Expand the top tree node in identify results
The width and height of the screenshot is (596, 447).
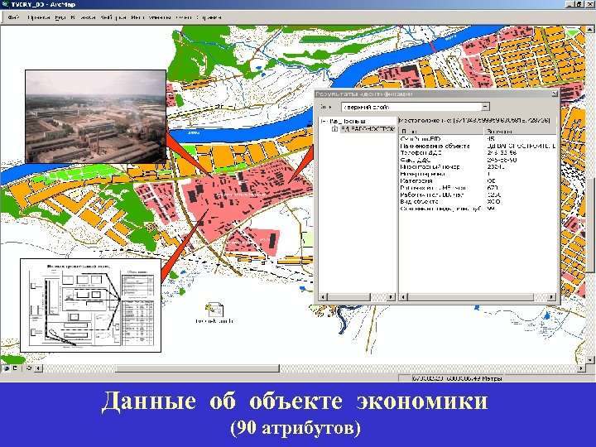coord(324,121)
